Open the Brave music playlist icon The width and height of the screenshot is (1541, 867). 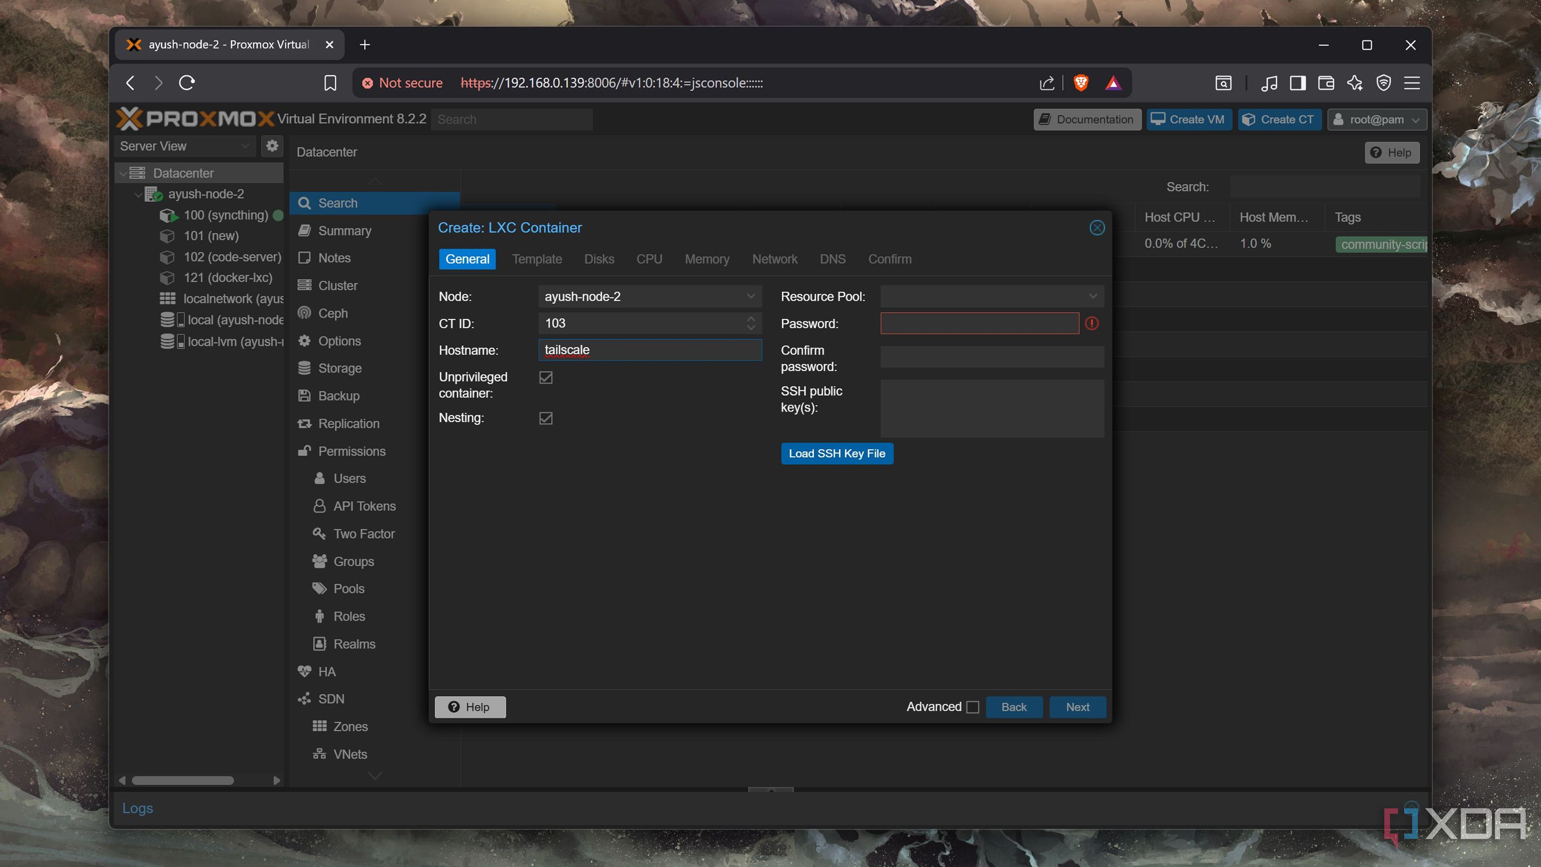coord(1269,83)
